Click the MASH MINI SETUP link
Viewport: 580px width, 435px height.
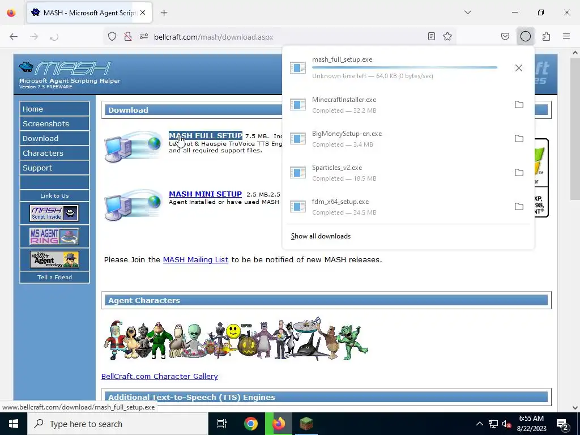205,194
